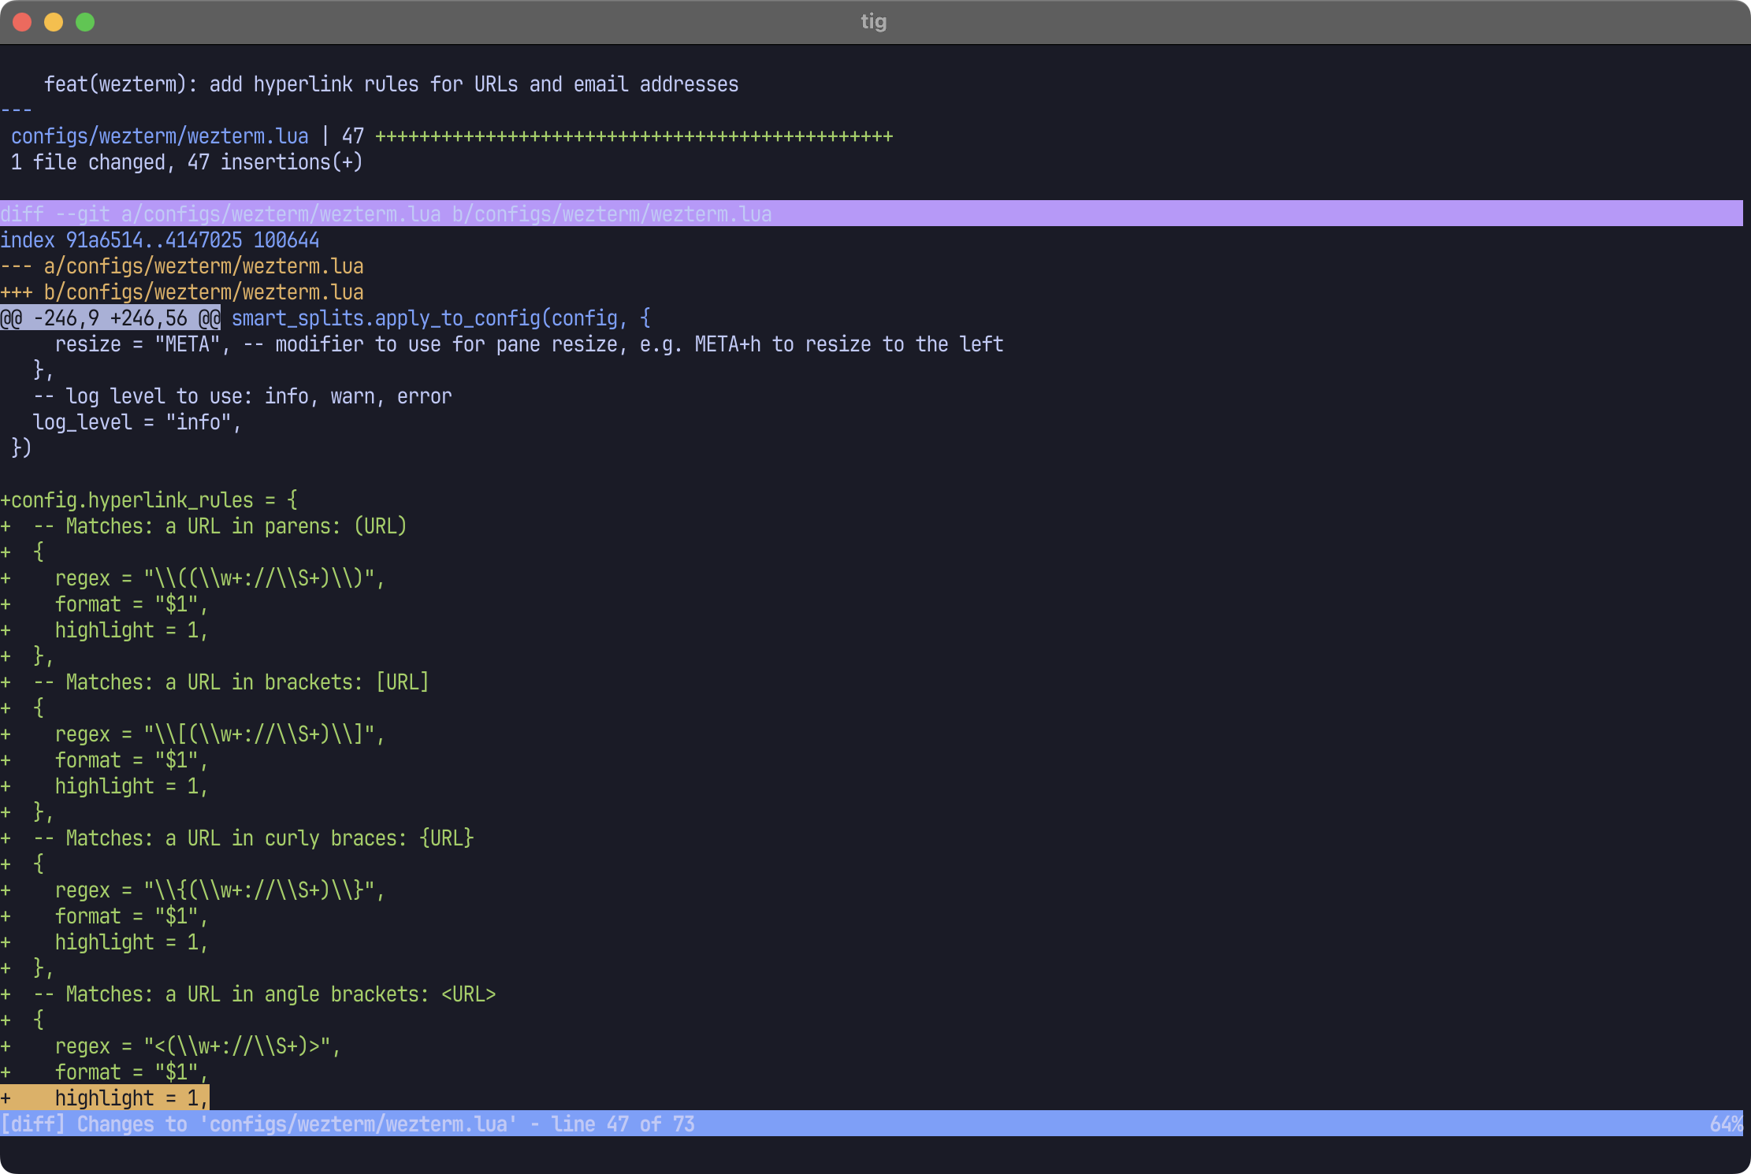Click the '+++ b/configs/wezterm/wezterm.lua' line
Image resolution: width=1751 pixels, height=1174 pixels.
tap(182, 292)
